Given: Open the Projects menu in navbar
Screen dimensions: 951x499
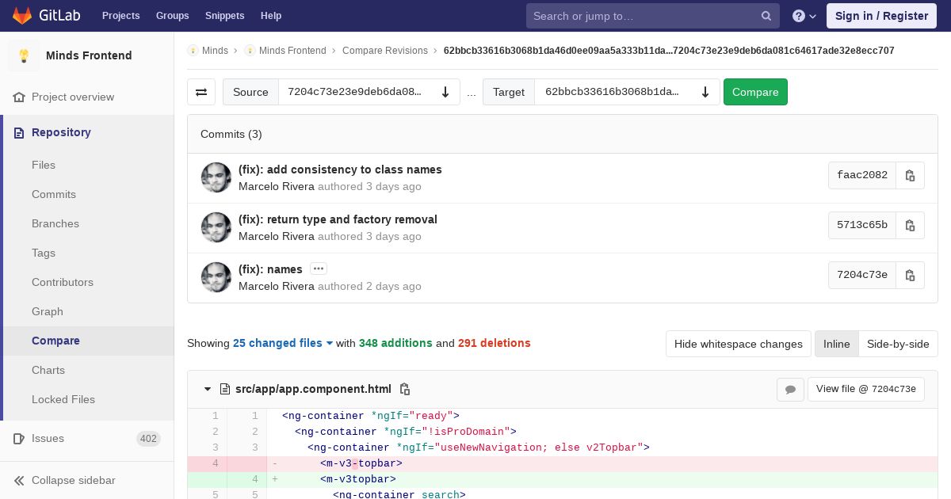Looking at the screenshot, I should pyautogui.click(x=120, y=16).
